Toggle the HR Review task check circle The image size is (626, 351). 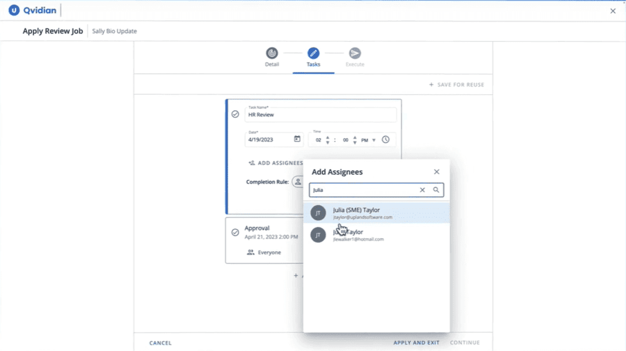pos(235,114)
